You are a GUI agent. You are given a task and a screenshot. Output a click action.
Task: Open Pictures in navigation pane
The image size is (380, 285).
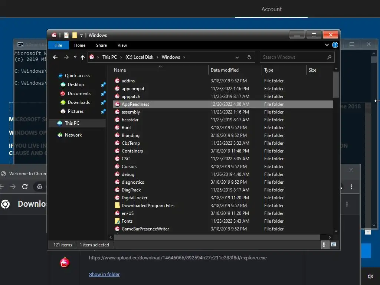click(76, 111)
